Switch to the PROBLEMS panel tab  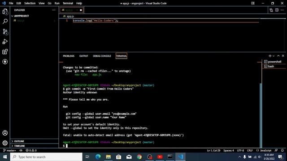click(x=69, y=56)
